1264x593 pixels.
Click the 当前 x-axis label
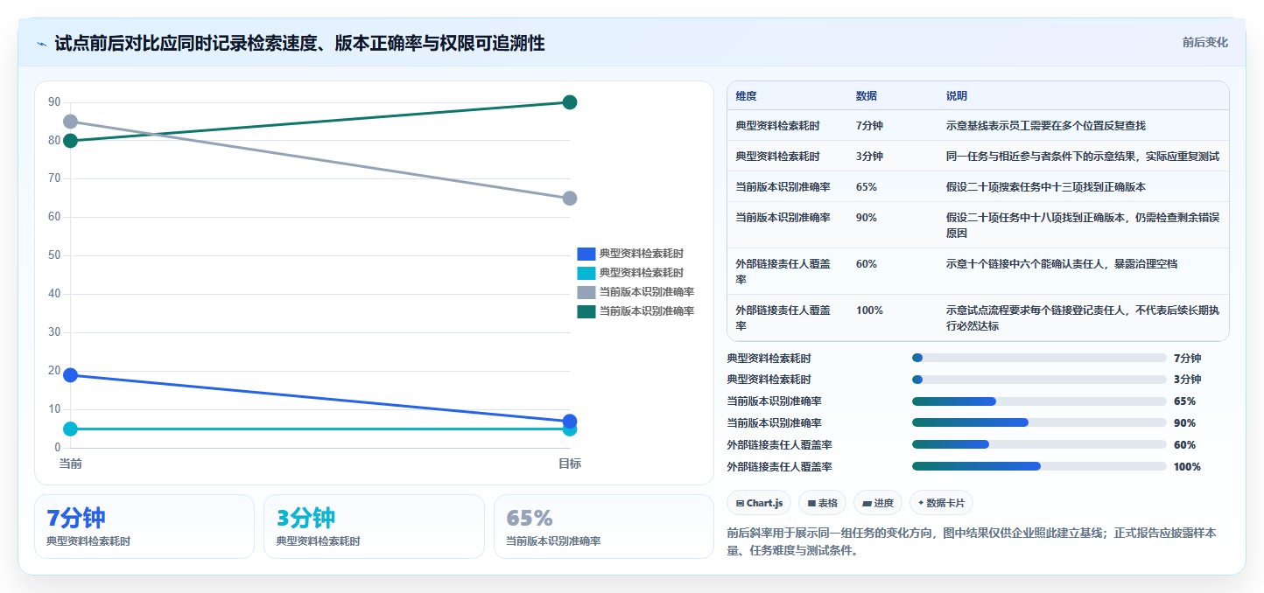click(x=70, y=464)
